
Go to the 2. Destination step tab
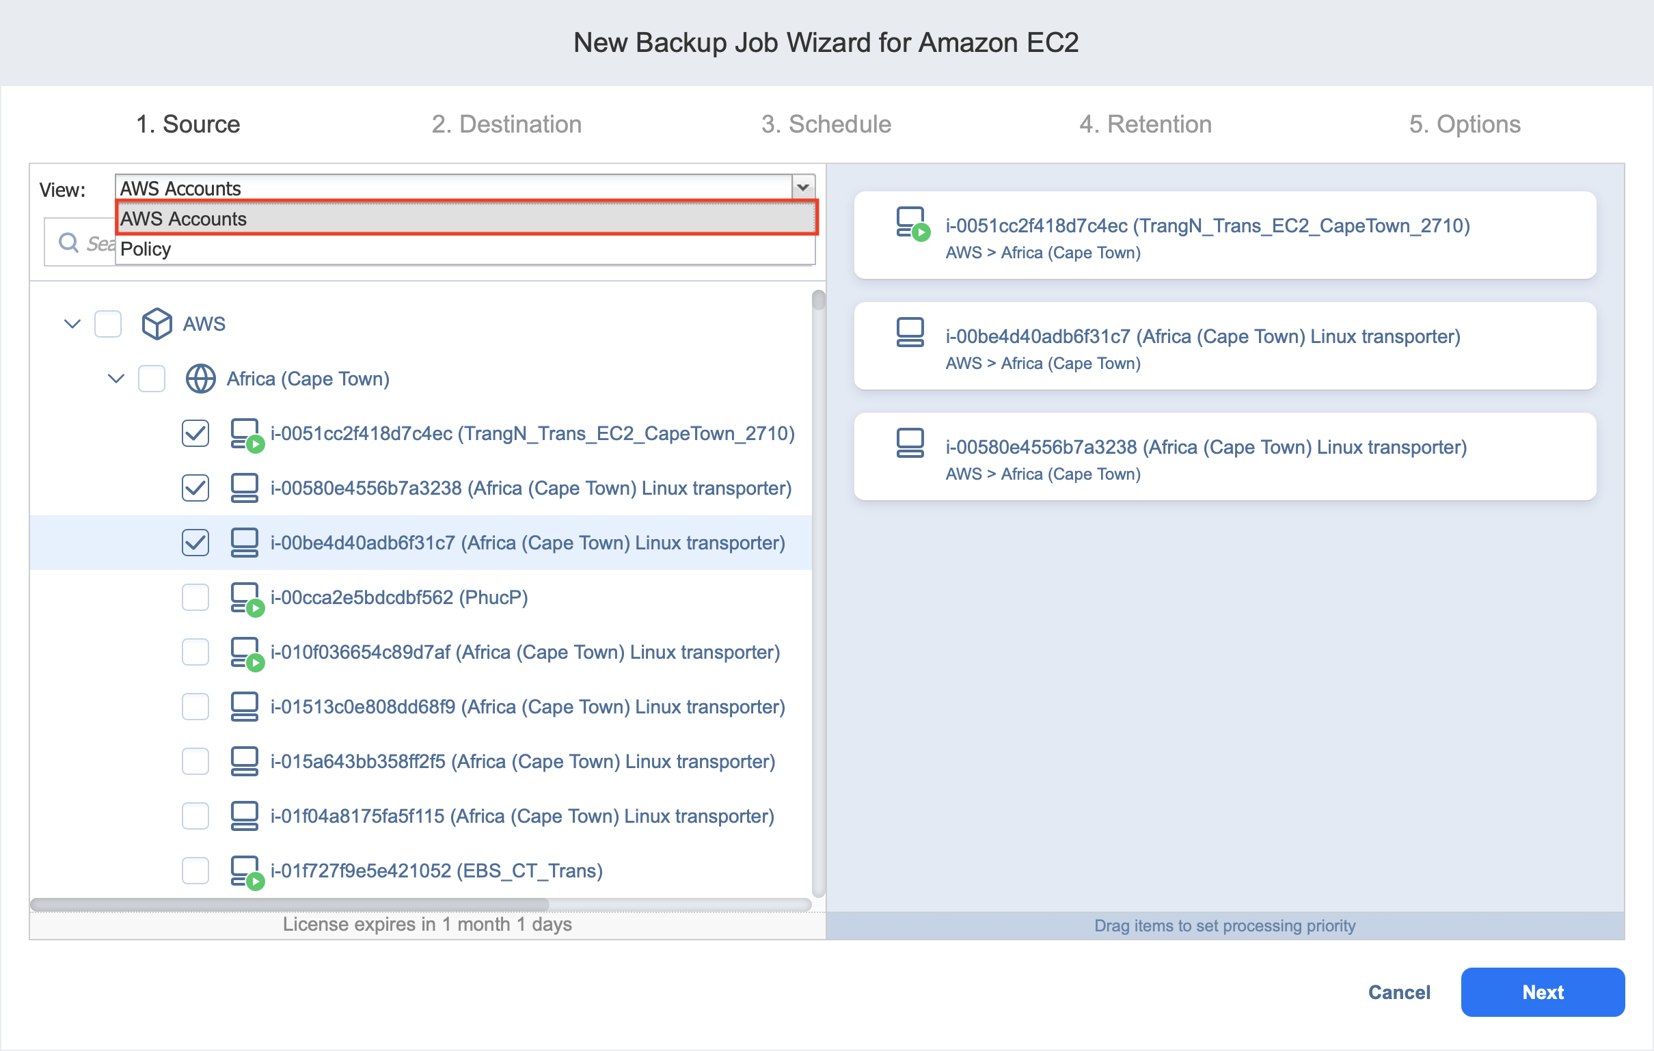click(506, 124)
